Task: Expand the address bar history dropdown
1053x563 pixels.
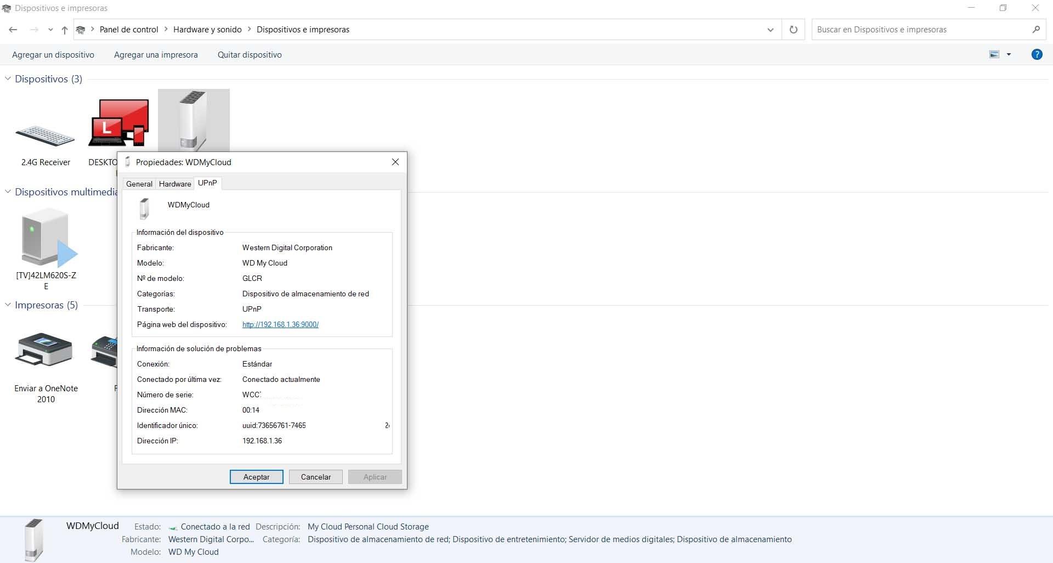Action: tap(771, 30)
